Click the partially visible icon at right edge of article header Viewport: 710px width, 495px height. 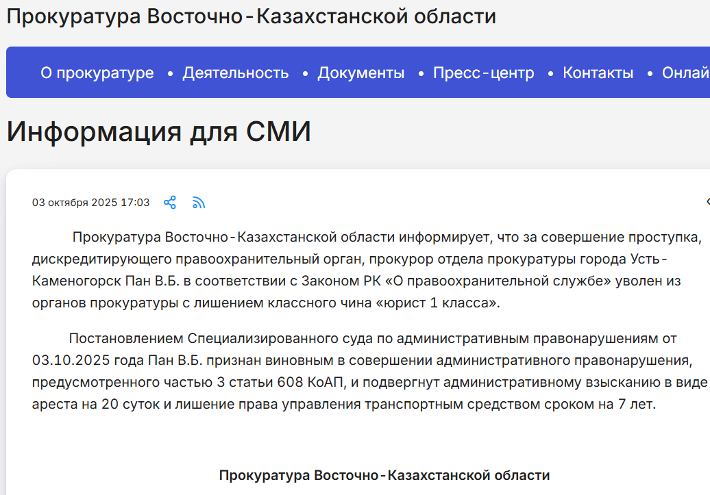click(x=707, y=203)
